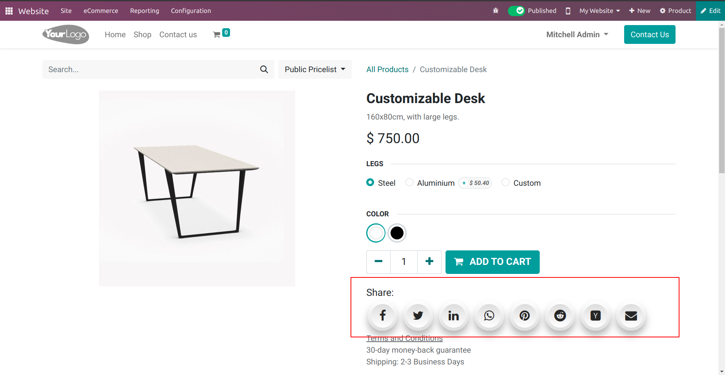Go to All Products breadcrumb link
Viewport: 725px width, 375px height.
tap(387, 69)
